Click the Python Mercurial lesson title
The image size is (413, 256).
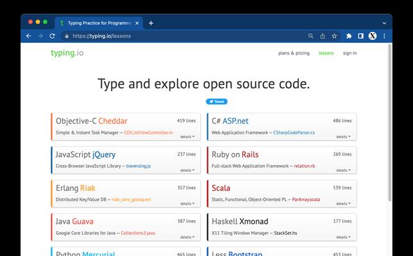pos(85,253)
